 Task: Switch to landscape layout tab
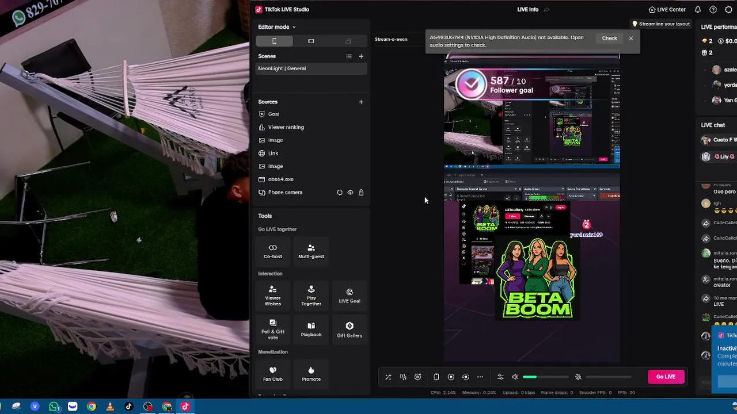click(311, 41)
